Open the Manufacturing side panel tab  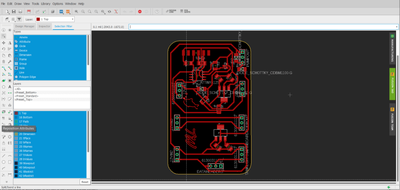(x=392, y=47)
